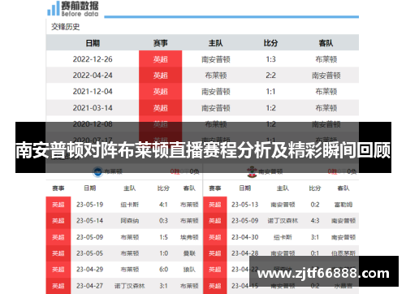Click the team name 曼联
The image size is (406, 294).
[189, 253]
